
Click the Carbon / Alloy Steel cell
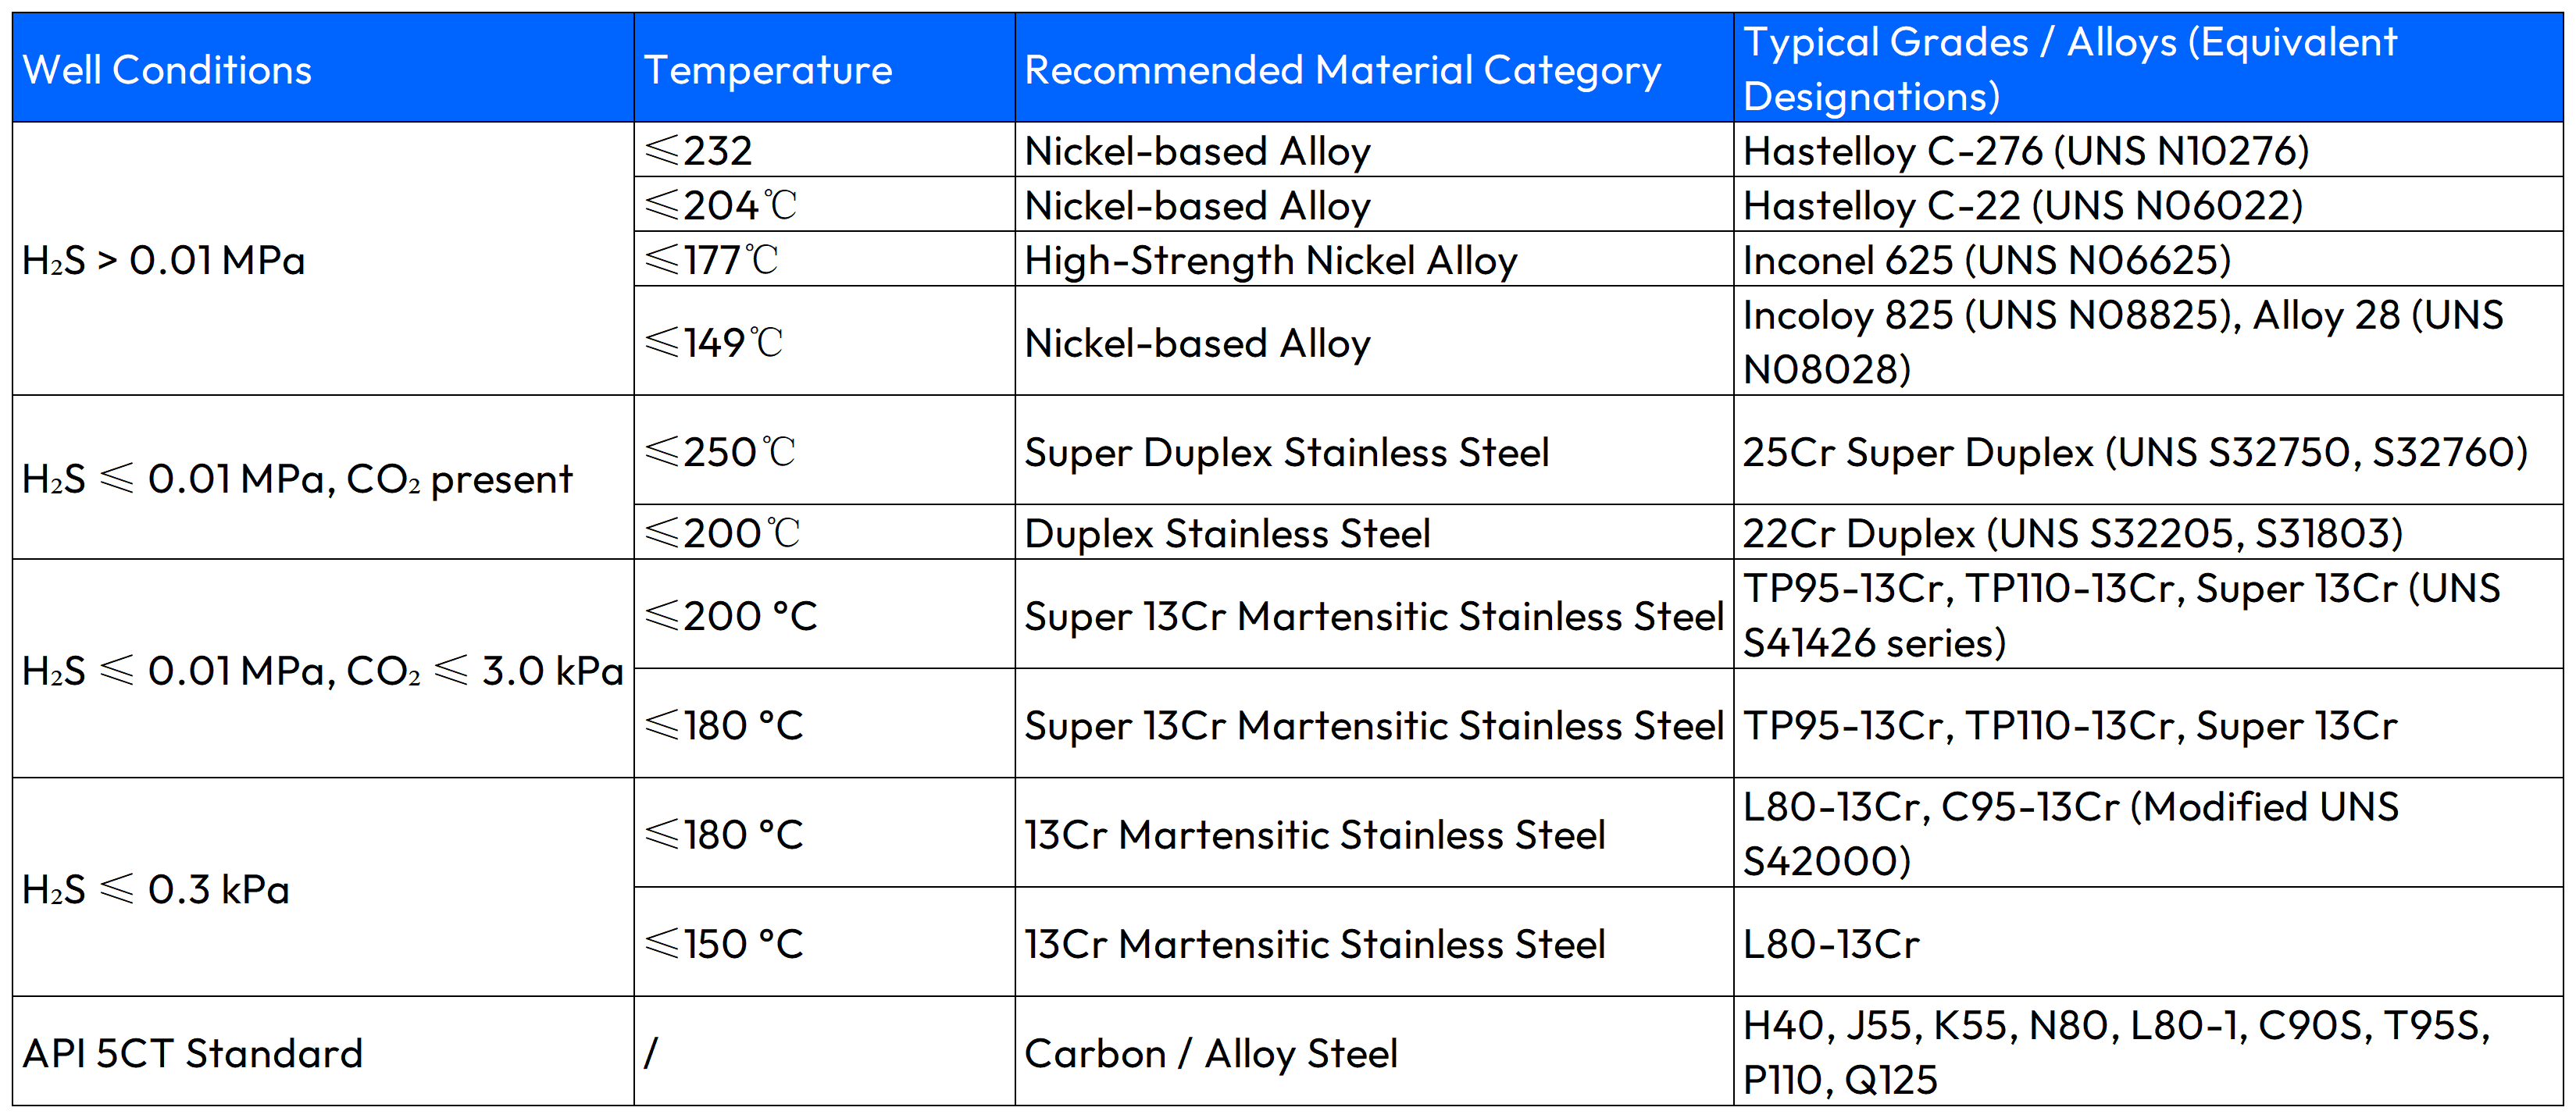[1210, 1053]
